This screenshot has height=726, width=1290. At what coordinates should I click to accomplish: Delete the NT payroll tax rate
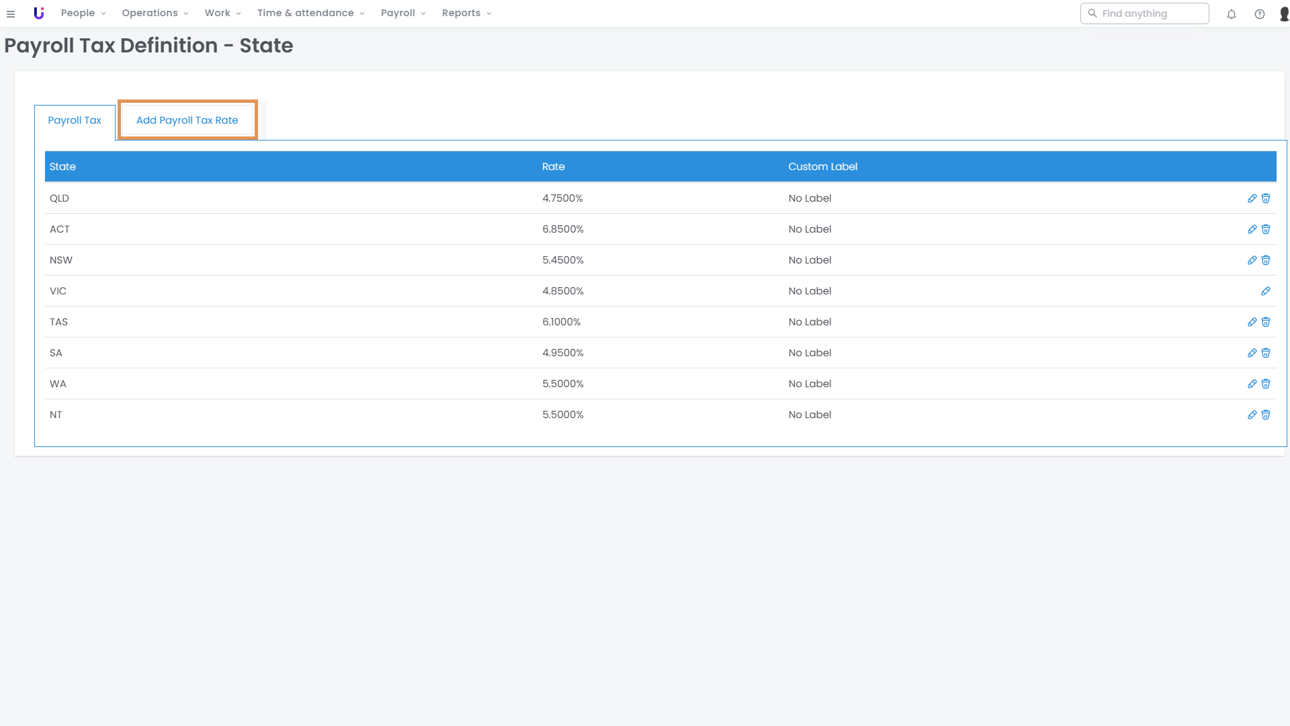(1266, 415)
